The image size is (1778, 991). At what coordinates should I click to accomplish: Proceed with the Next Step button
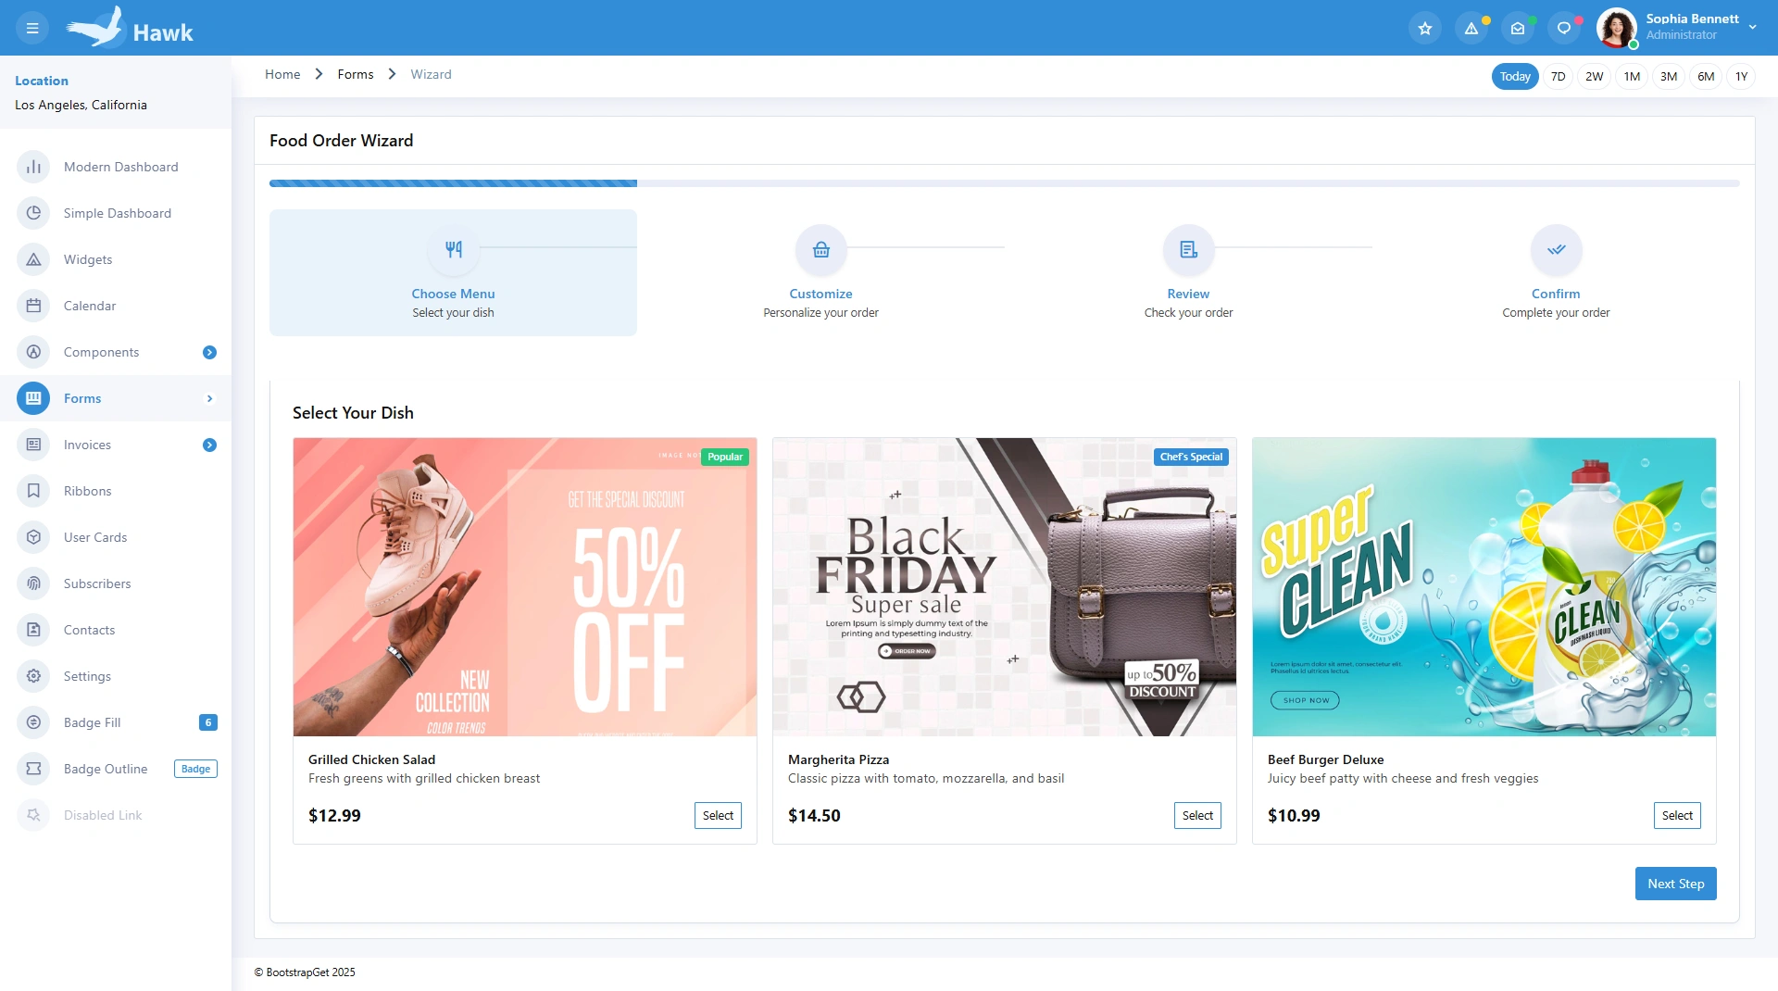point(1675,884)
